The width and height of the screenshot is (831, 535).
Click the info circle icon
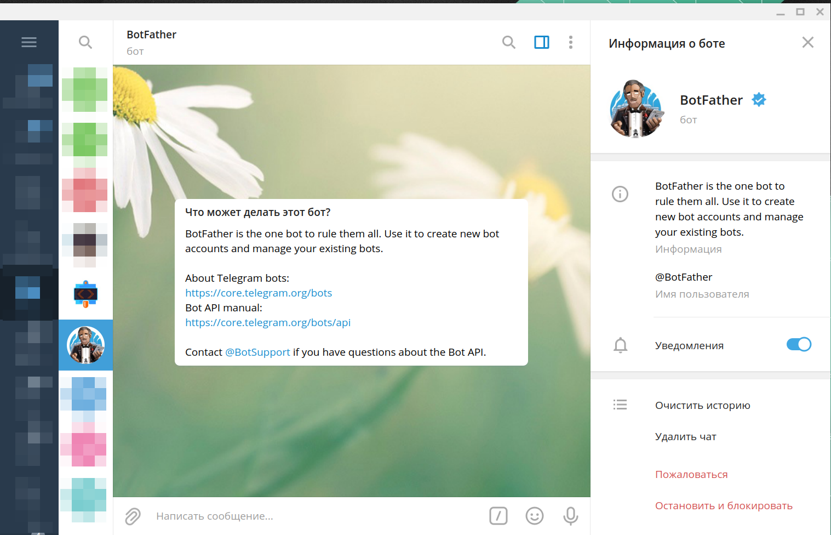coord(620,194)
